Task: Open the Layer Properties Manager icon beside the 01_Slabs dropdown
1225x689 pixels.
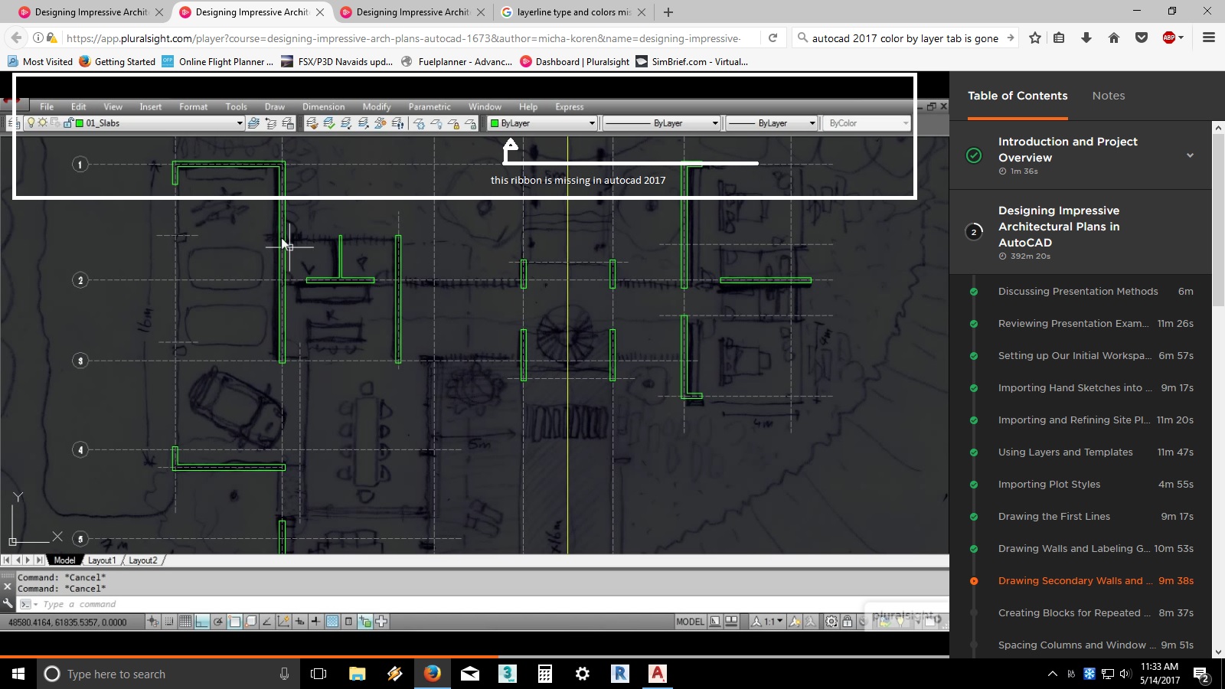Action: pos(14,122)
